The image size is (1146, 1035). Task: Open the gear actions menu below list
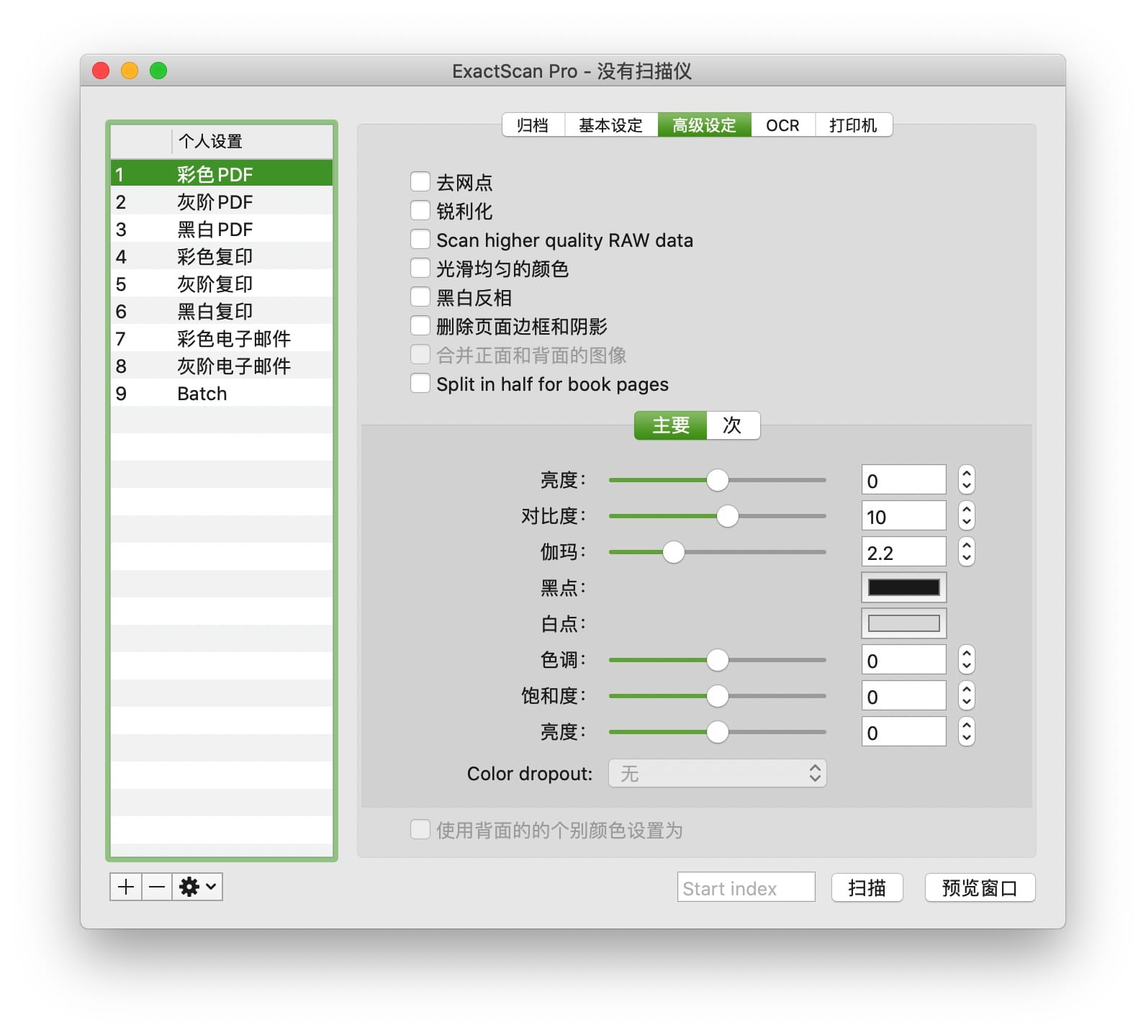tap(197, 887)
